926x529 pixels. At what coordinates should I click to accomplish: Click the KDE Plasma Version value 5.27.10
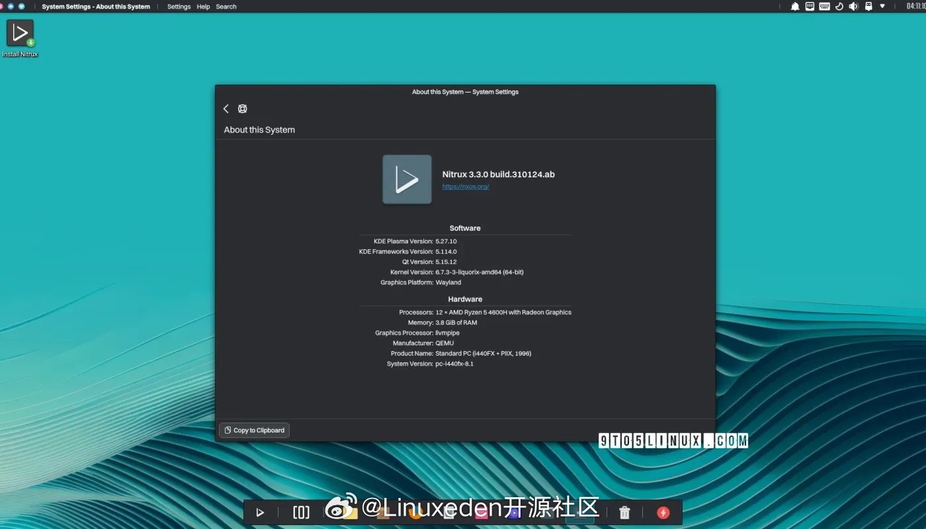(x=446, y=241)
